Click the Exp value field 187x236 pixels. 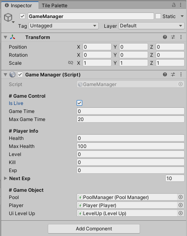[x=130, y=170]
